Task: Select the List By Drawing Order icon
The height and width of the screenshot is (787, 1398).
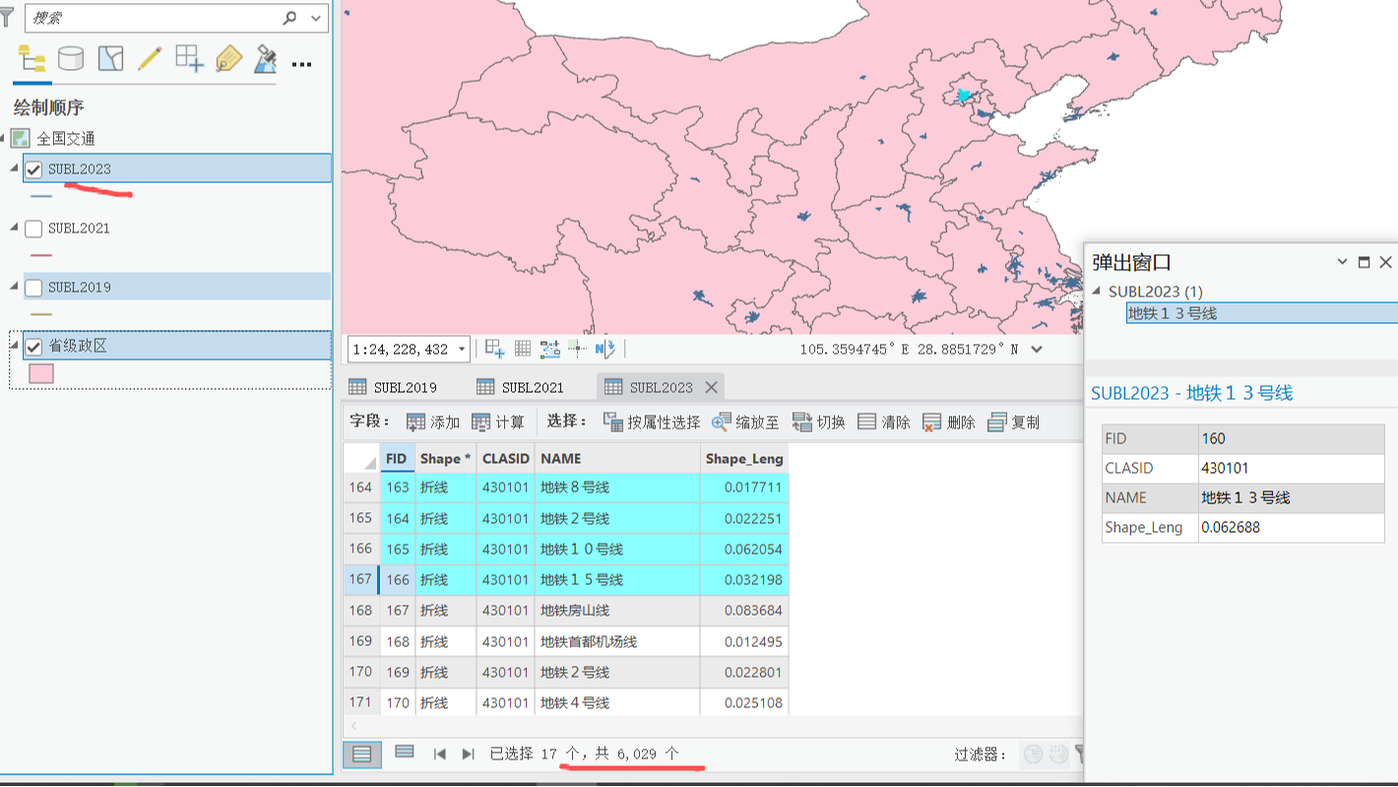Action: [32, 59]
